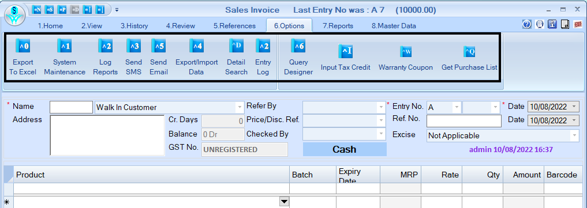Screen dimensions: 587x208
Task: Click the Cash payment button
Action: (345, 149)
